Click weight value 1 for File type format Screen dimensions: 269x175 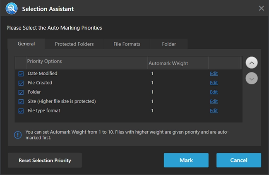tap(152, 110)
